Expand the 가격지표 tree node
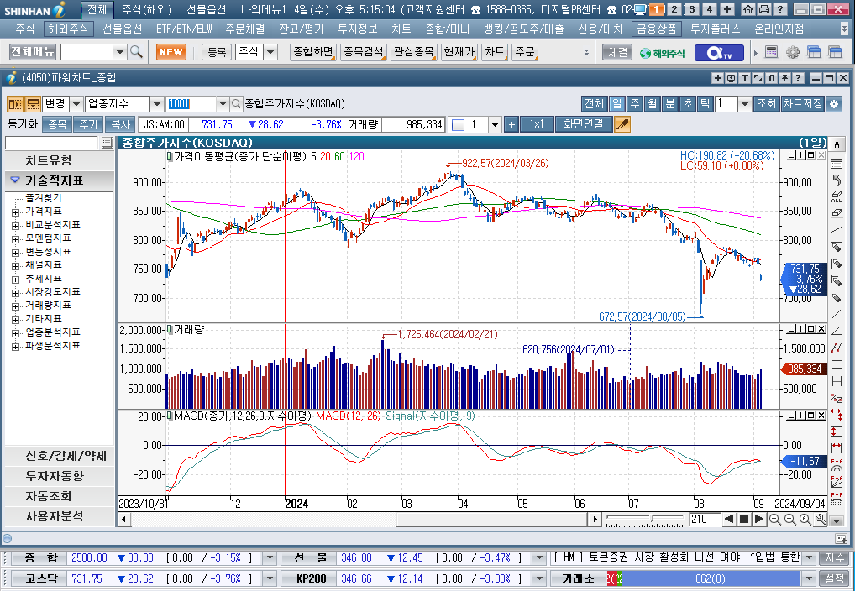 click(x=16, y=212)
